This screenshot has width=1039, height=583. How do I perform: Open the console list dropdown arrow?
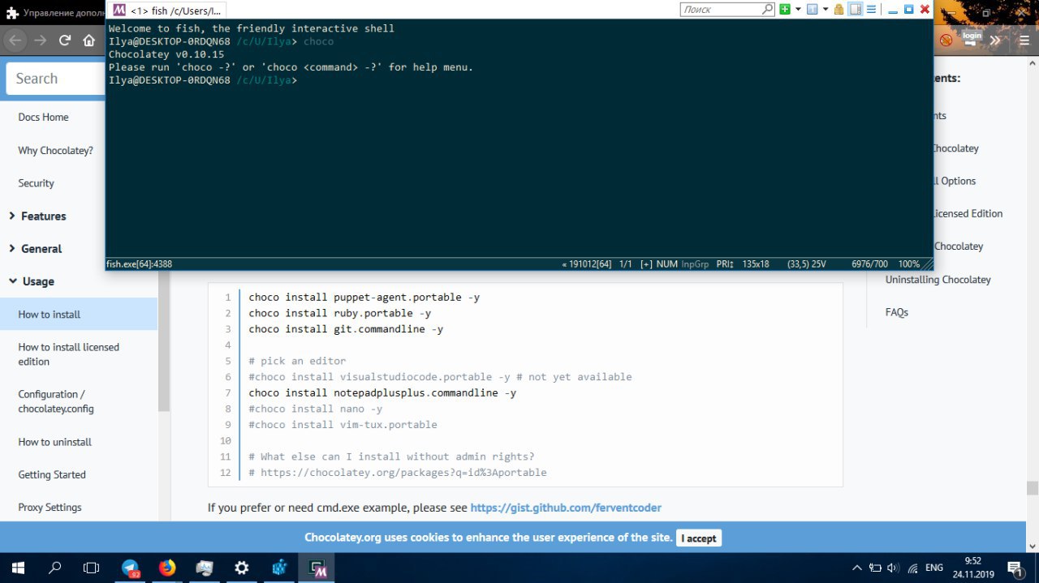pos(825,10)
